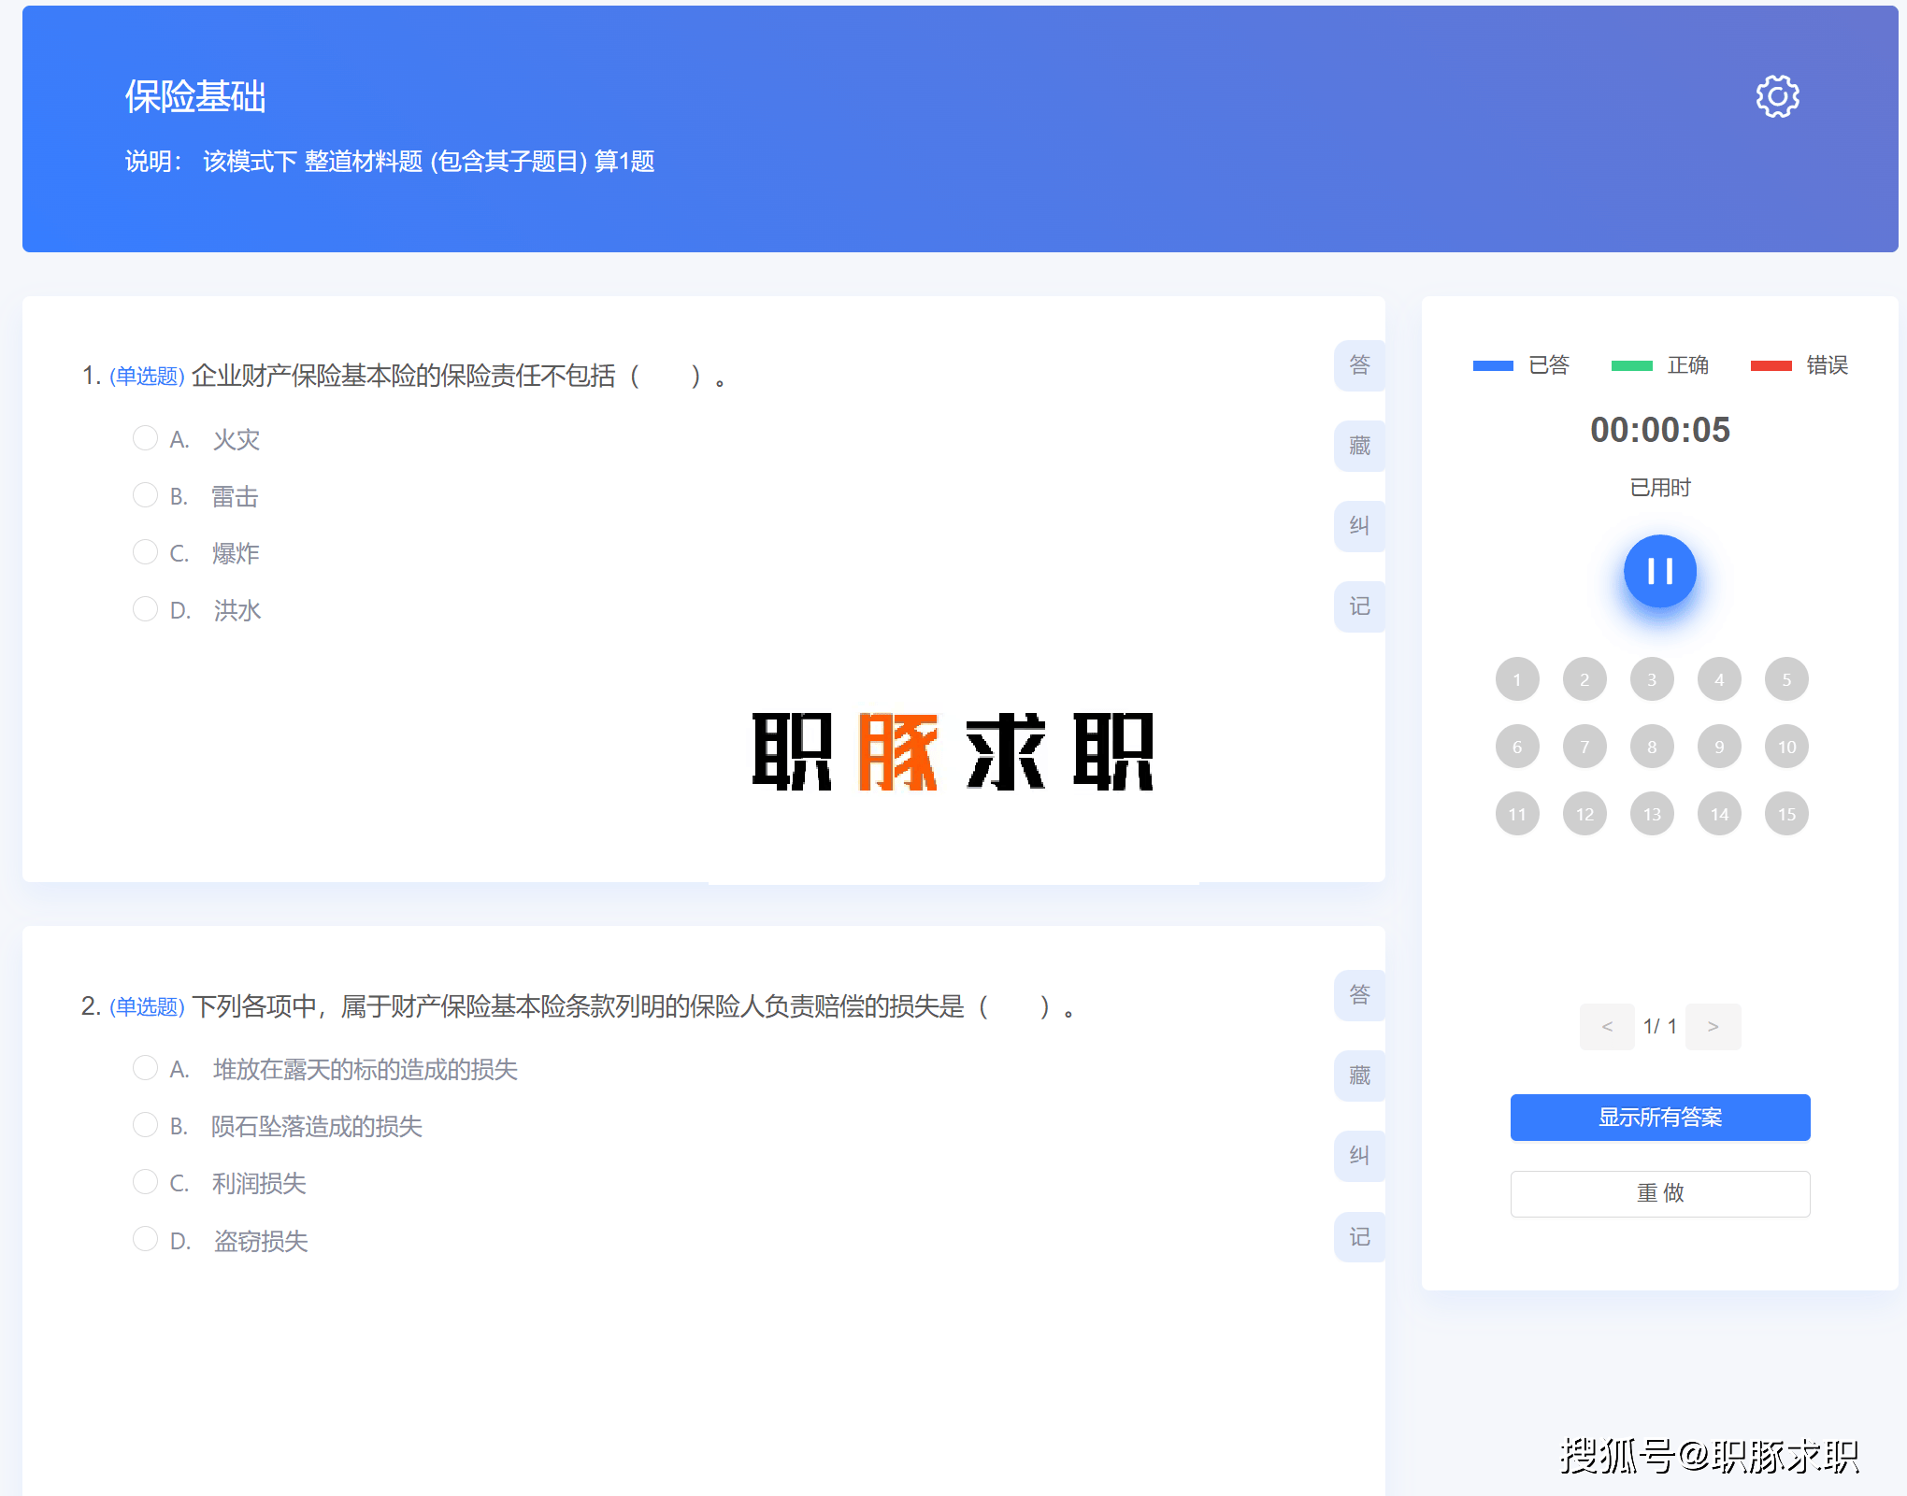Image resolution: width=1907 pixels, height=1496 pixels.
Task: Jump to question number 8
Action: (x=1652, y=747)
